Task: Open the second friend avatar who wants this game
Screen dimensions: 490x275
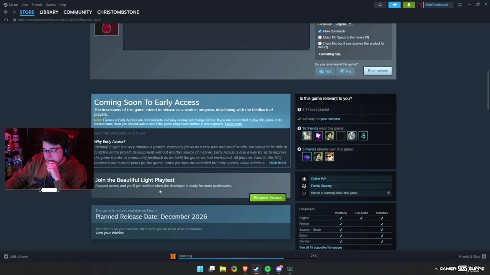Action: click(x=318, y=136)
